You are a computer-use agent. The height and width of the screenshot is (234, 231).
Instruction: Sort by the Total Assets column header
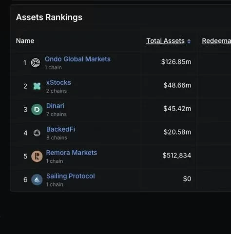coord(166,41)
